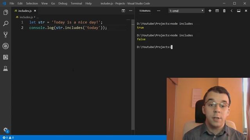Click the terminal prompt input cursor
This screenshot has width=250, height=140.
(171, 47)
